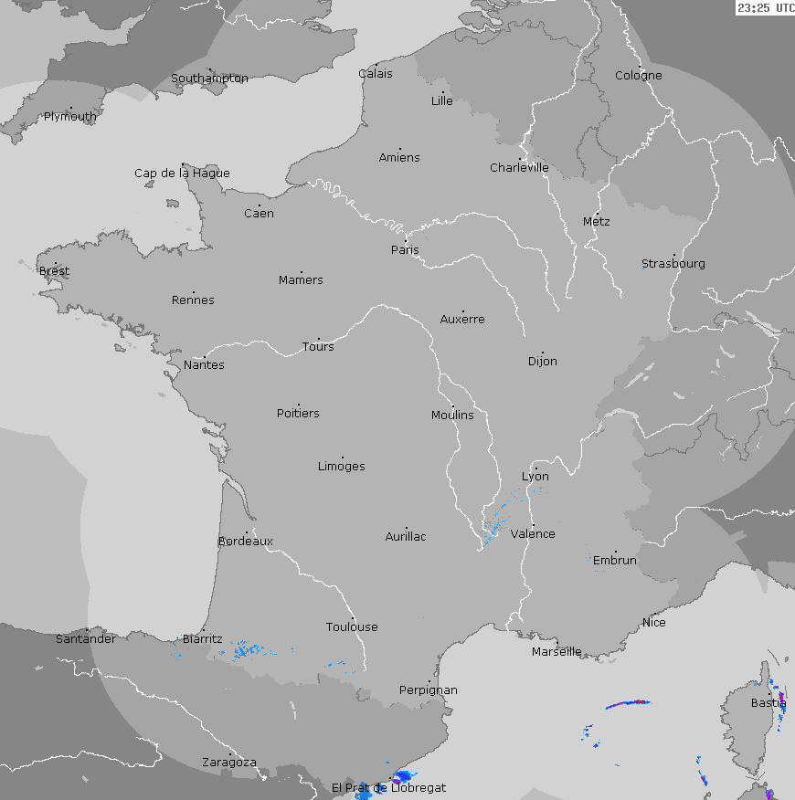Screen dimensions: 795x800
Task: Click the Southampton label in England
Action: 209,79
